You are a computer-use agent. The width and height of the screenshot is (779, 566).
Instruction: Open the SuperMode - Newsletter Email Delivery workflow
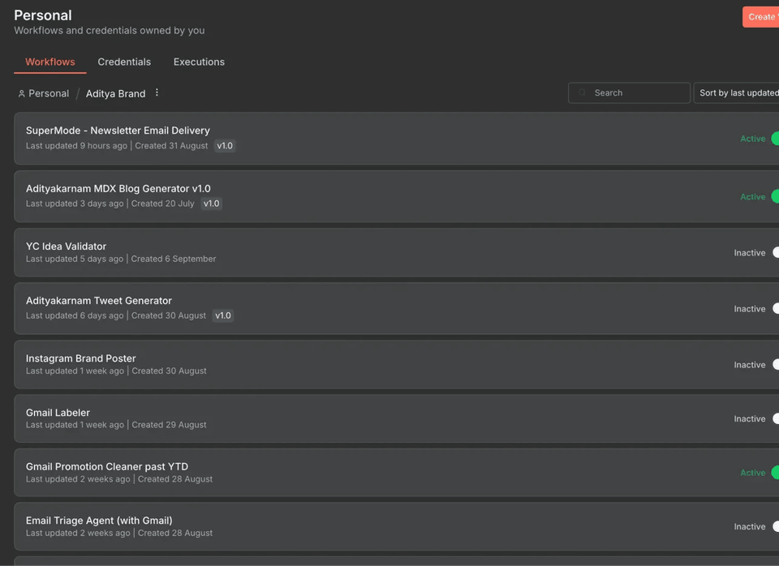pyautogui.click(x=118, y=131)
